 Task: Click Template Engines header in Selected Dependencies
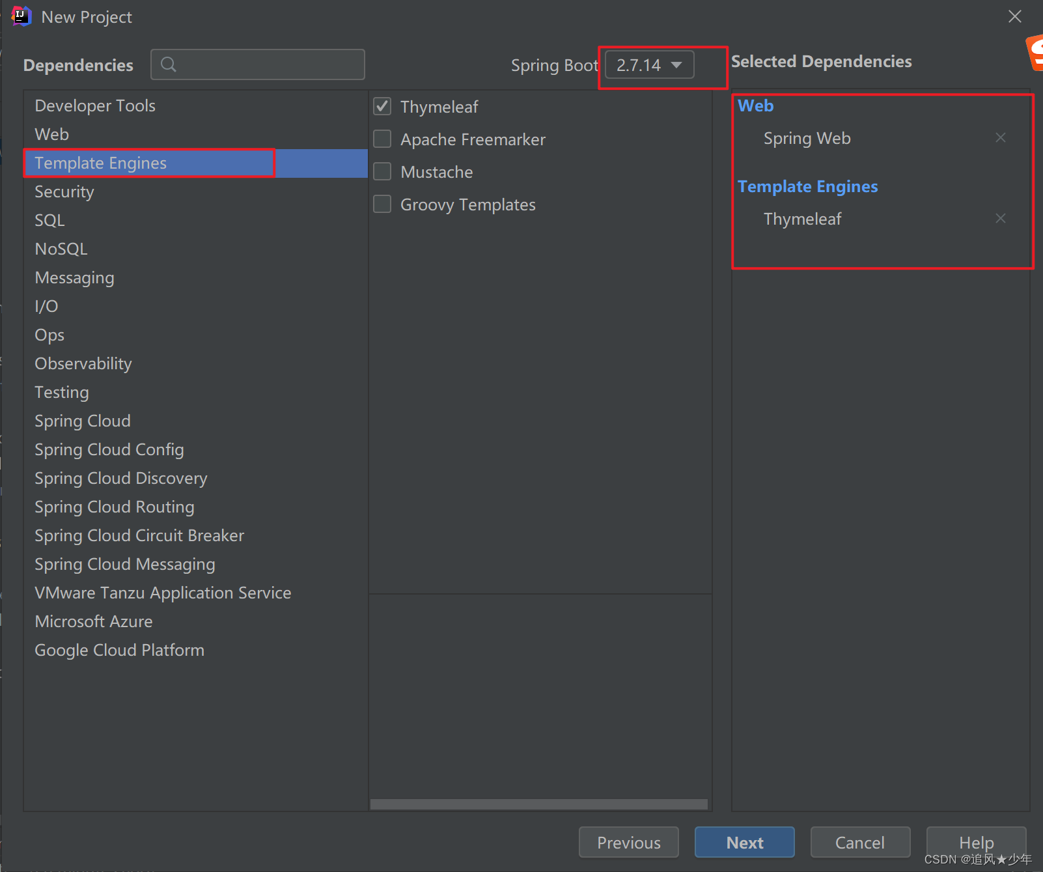pyautogui.click(x=807, y=186)
